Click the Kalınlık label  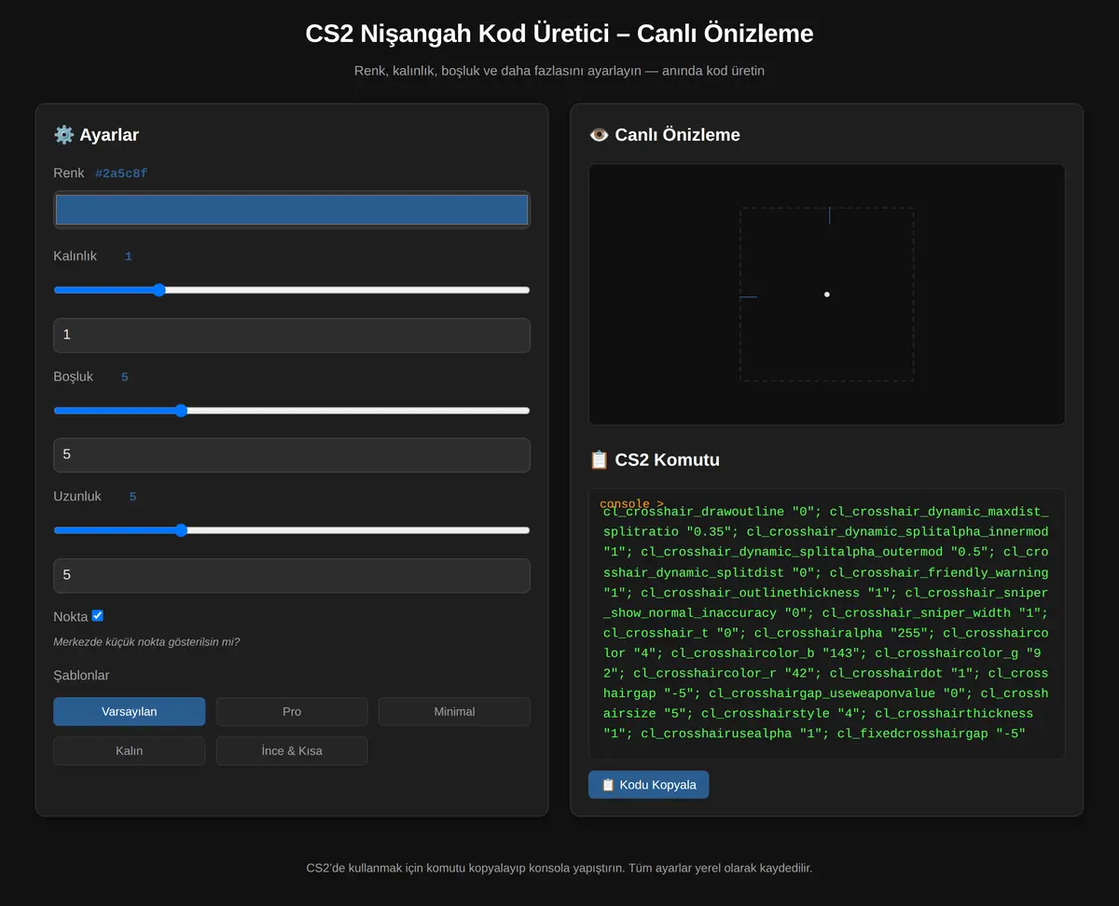[x=75, y=255]
